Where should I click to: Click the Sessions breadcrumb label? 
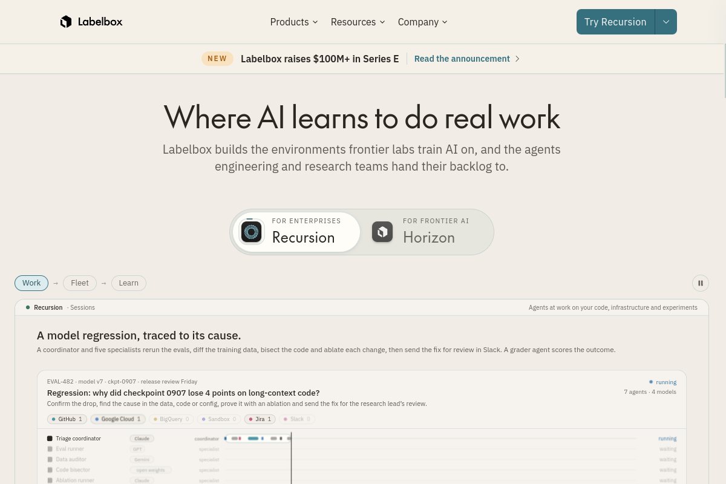point(82,307)
